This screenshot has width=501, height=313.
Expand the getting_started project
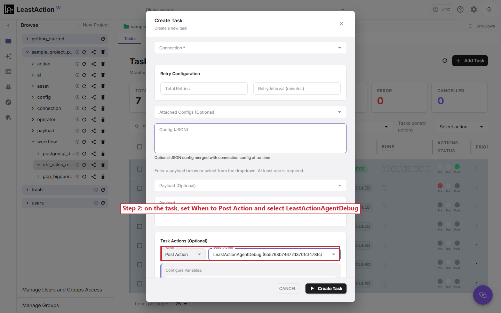click(27, 39)
